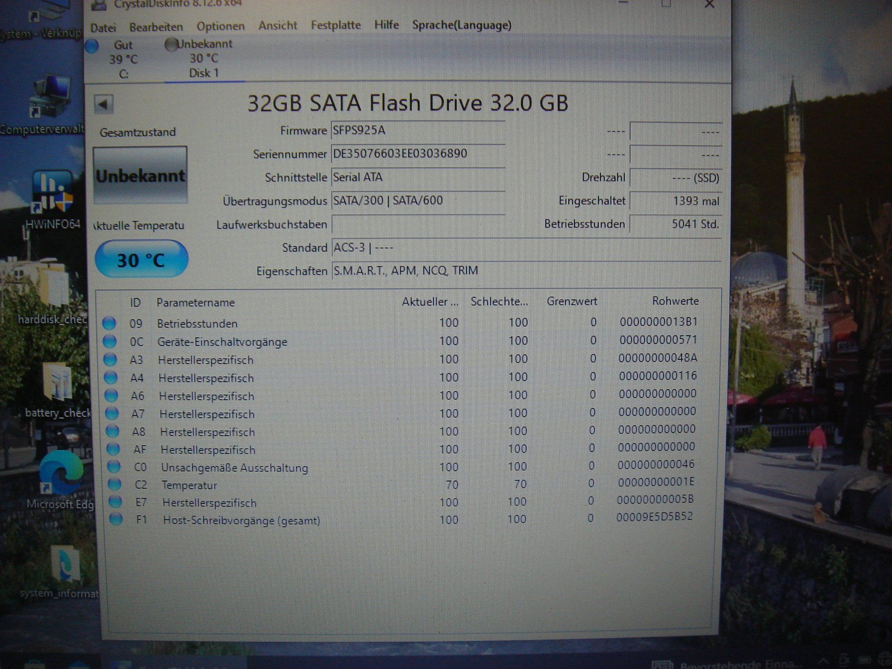Open the Bearbeiten menu
Viewport: 892px width, 669px height.
(x=156, y=27)
